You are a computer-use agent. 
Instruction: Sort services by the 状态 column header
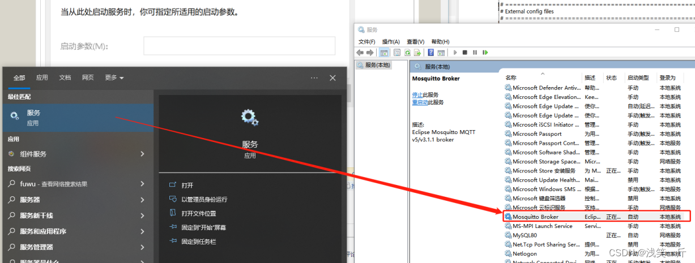tap(612, 77)
